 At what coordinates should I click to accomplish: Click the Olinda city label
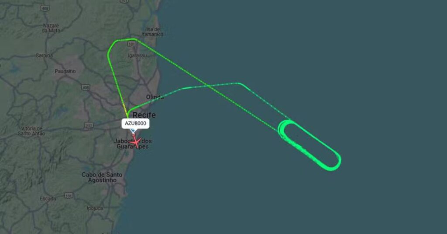pyautogui.click(x=155, y=97)
